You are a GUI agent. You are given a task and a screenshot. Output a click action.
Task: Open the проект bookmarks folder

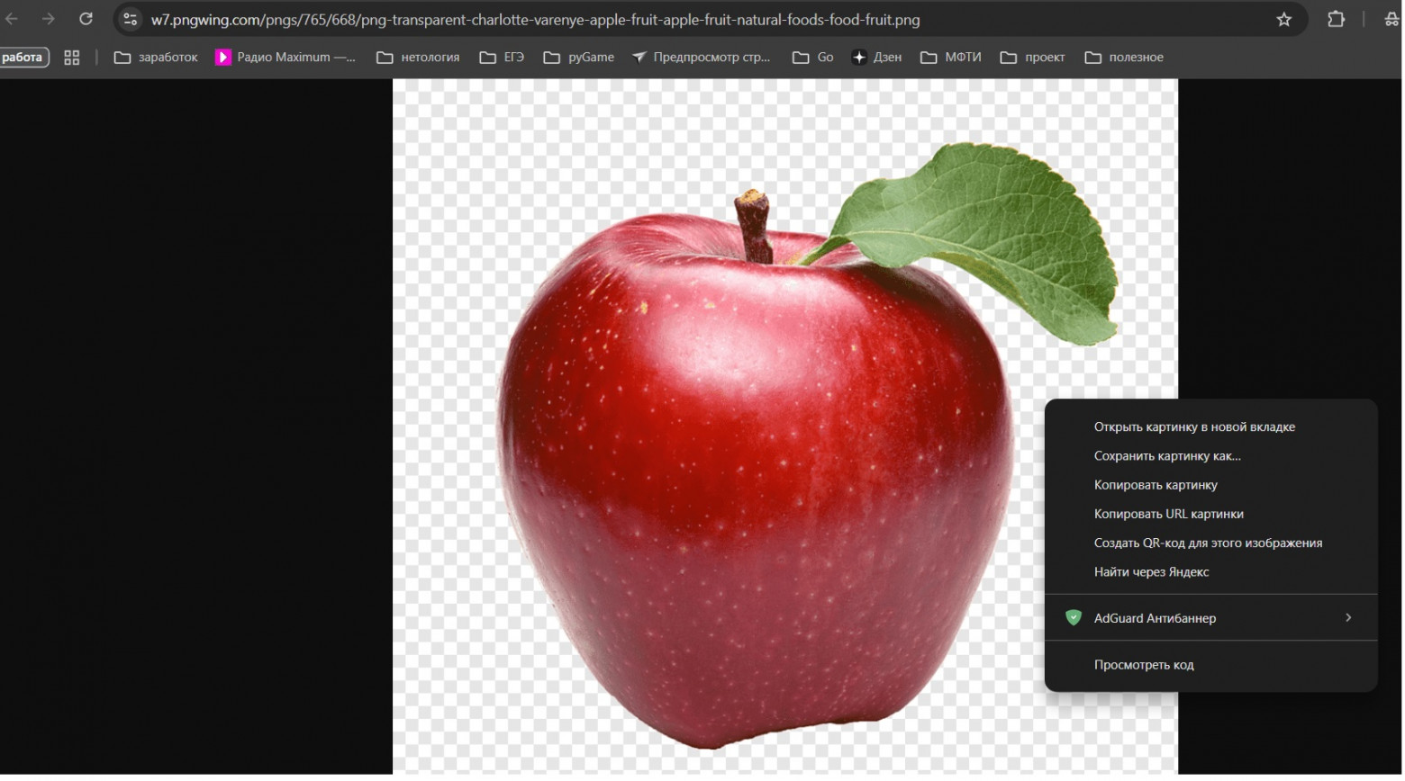tap(1032, 58)
